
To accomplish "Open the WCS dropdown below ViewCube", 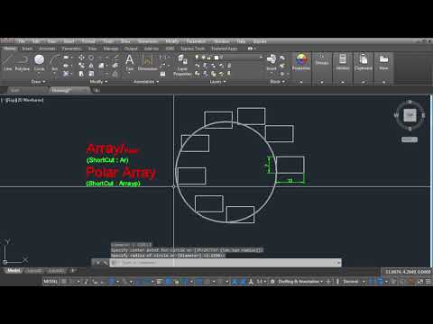I will coord(410,139).
